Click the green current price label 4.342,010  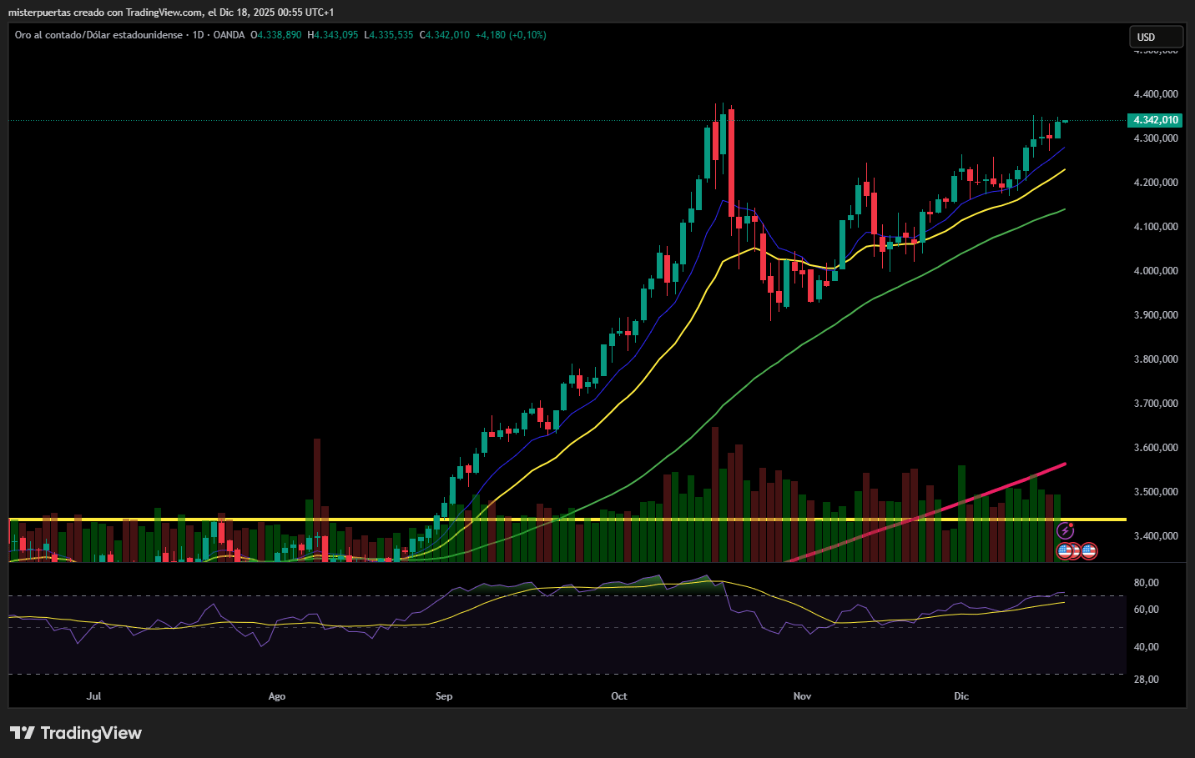pyautogui.click(x=1155, y=120)
